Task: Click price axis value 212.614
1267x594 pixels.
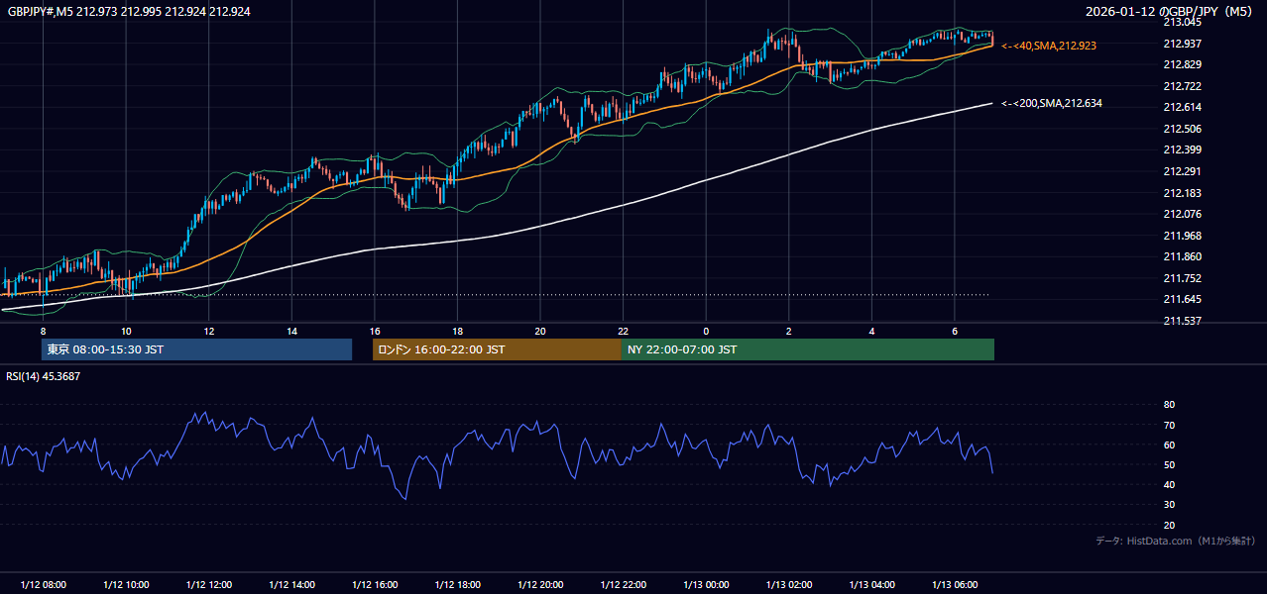Action: tap(1182, 107)
